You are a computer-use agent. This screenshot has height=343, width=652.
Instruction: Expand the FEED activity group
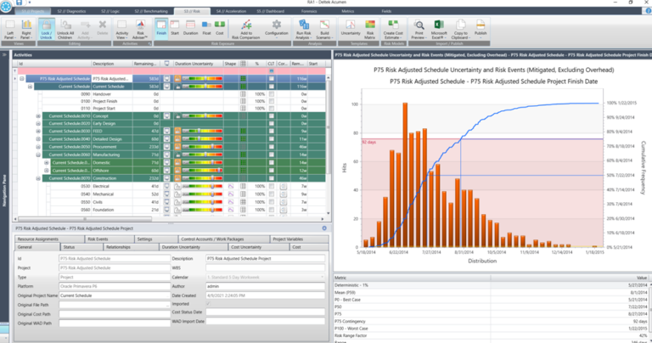pos(38,131)
